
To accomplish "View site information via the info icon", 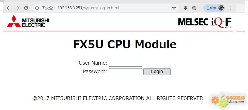I will pyautogui.click(x=37, y=8).
